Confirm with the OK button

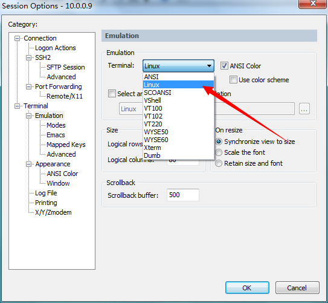coord(247,288)
